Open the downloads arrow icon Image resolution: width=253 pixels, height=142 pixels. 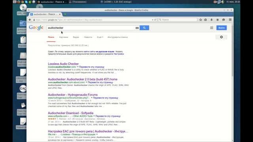[x=211, y=20]
